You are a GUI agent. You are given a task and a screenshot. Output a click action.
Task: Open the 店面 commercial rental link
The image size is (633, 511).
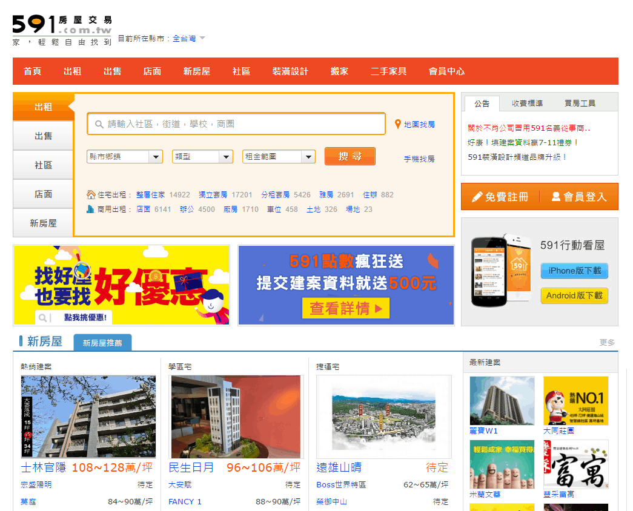coord(144,209)
